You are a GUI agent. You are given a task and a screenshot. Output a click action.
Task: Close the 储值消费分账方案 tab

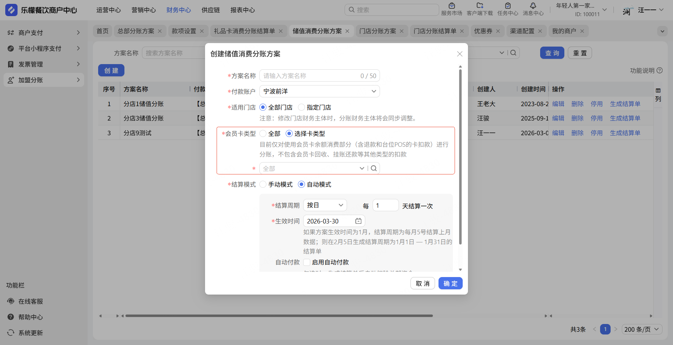(x=347, y=31)
